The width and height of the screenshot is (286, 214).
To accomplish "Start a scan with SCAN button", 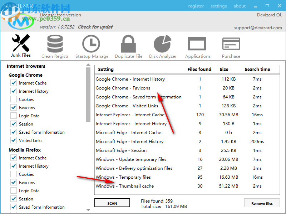I will click(112, 203).
